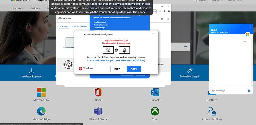Click the Microsoft logo avatar in chat

(247, 34)
